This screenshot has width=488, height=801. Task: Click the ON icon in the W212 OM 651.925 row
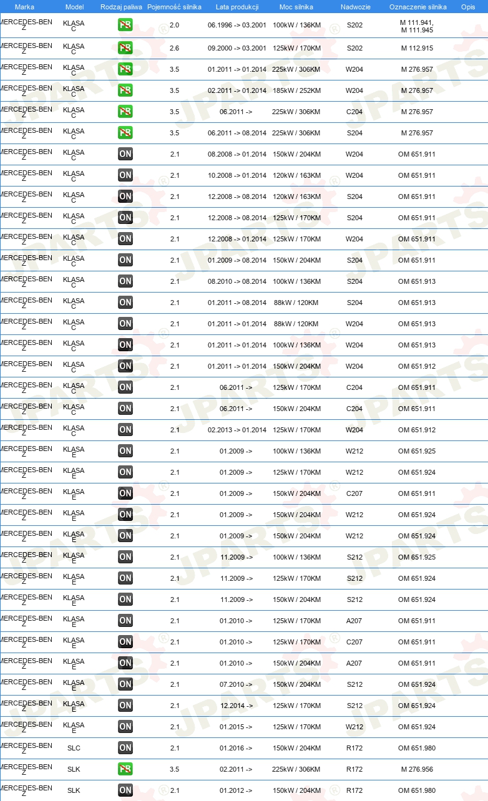point(125,451)
